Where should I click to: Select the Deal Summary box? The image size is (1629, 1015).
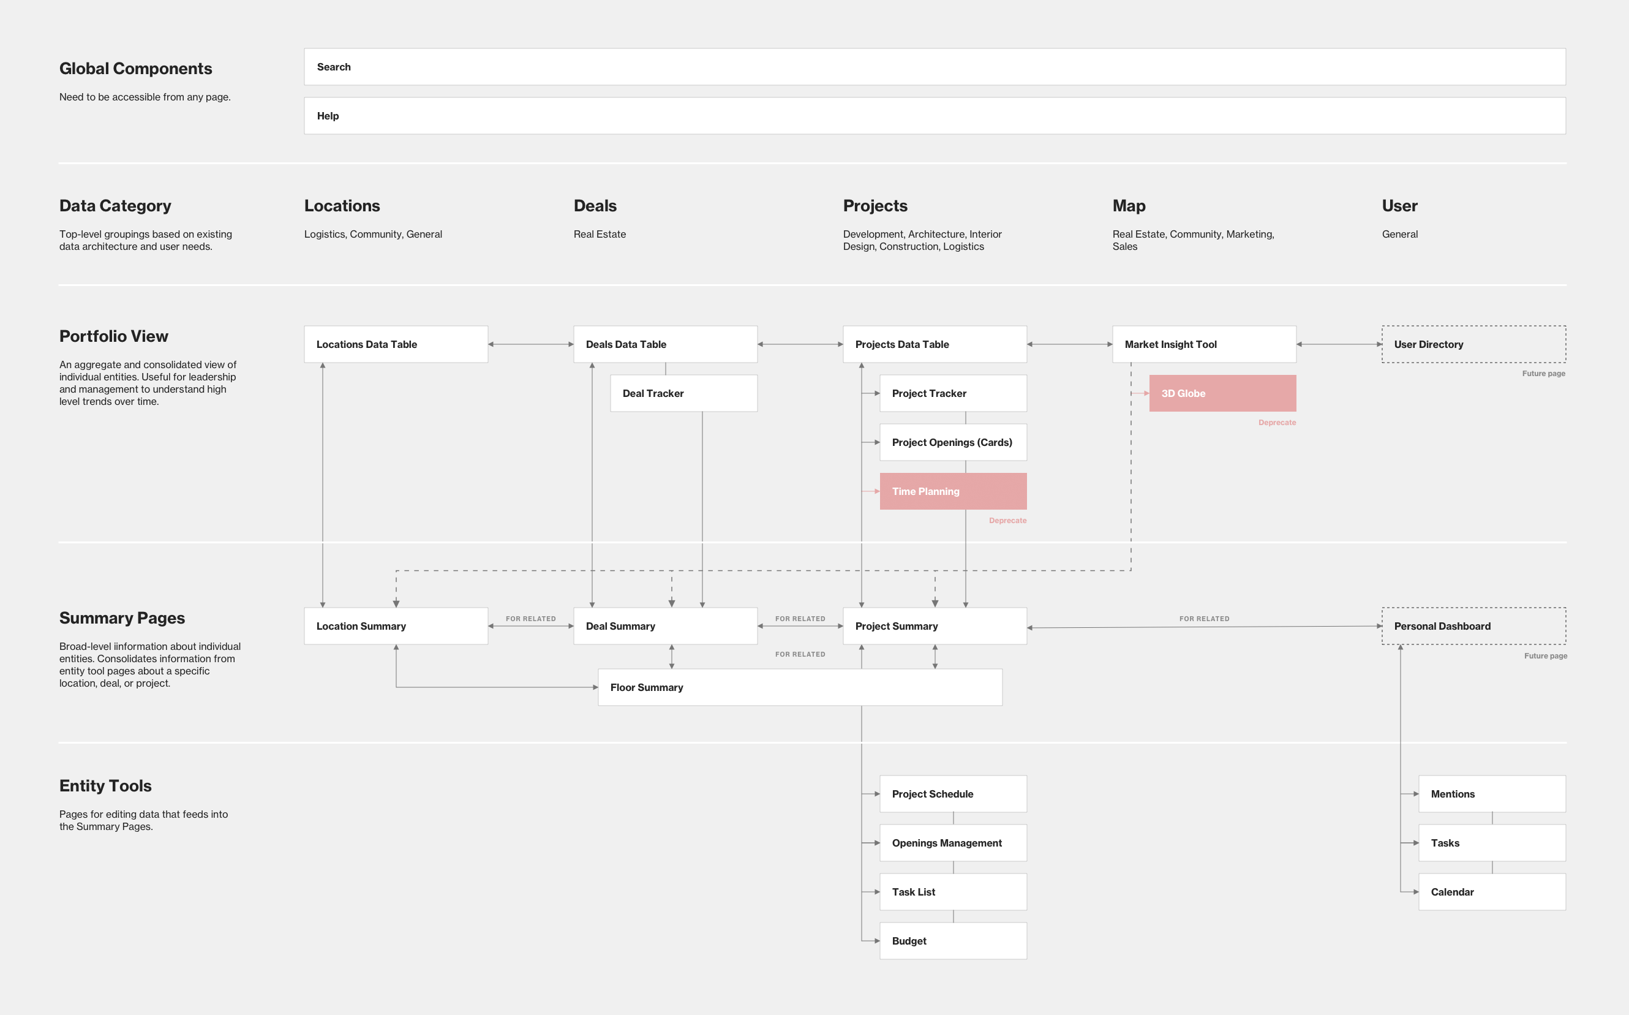[665, 626]
